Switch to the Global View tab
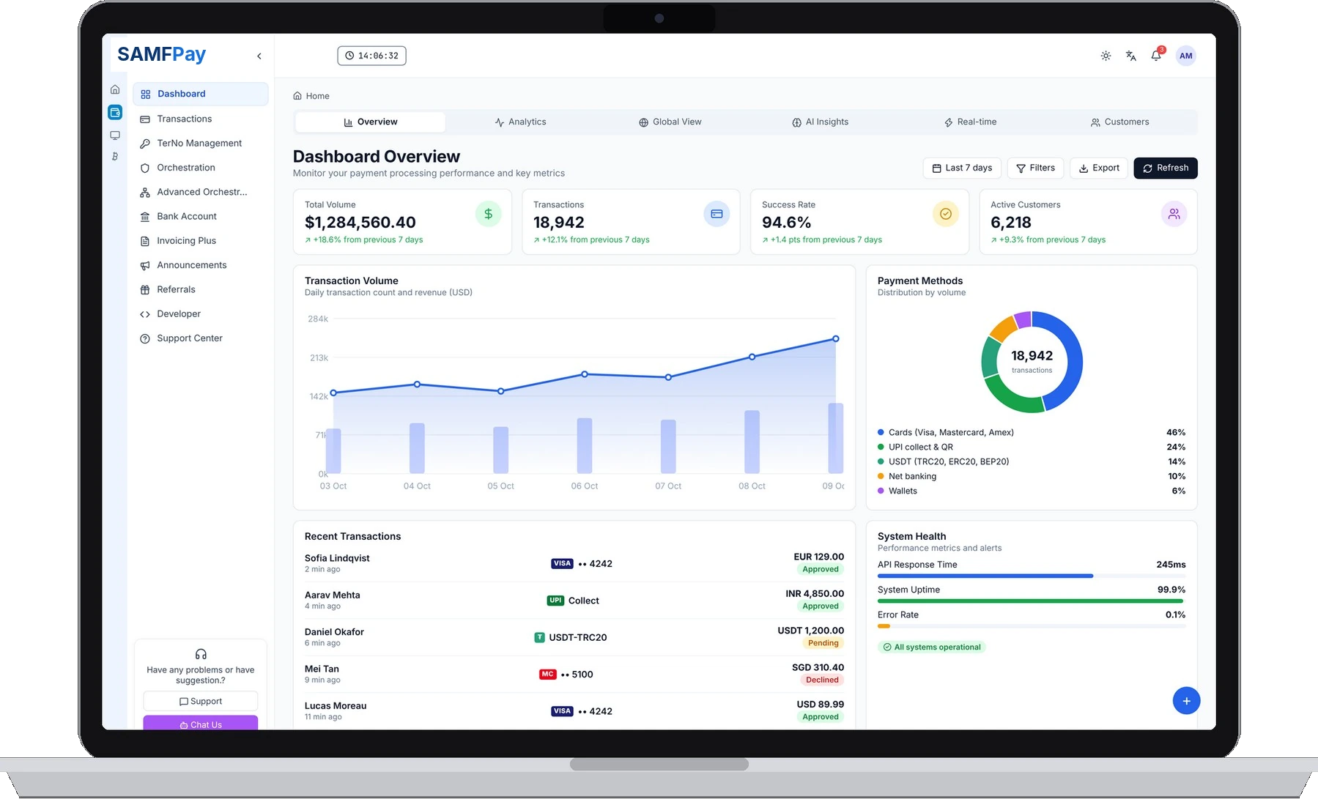 tap(670, 122)
